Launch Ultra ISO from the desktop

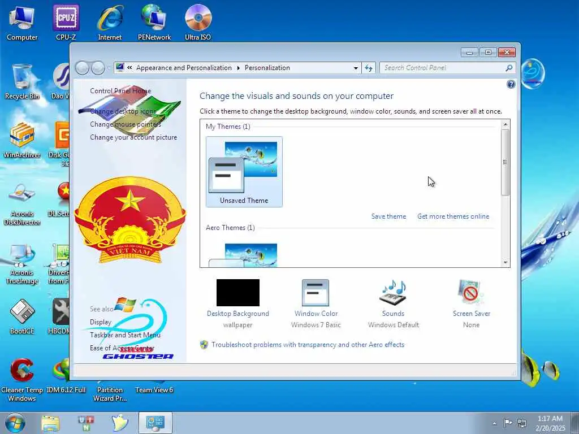point(198,22)
